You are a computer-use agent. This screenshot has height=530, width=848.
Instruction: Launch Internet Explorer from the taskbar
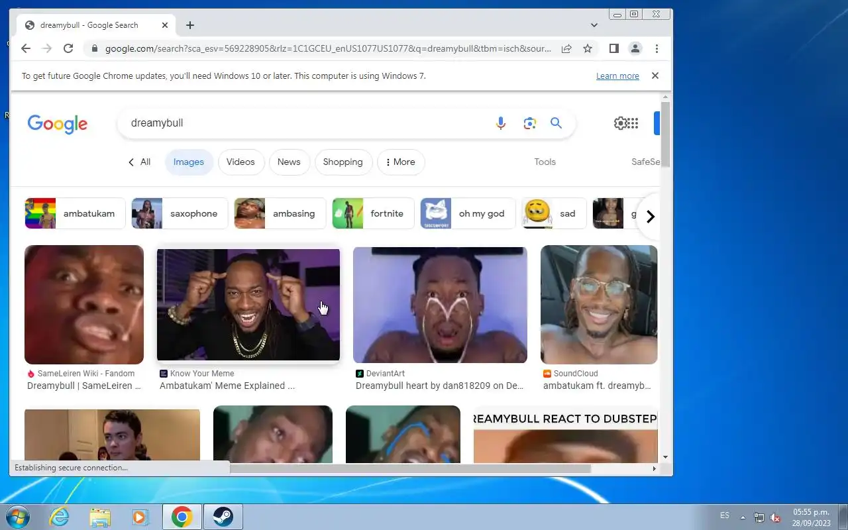60,517
